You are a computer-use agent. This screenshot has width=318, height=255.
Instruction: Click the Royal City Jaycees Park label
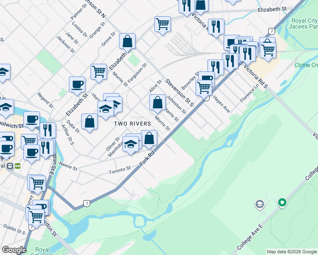[x=304, y=23]
